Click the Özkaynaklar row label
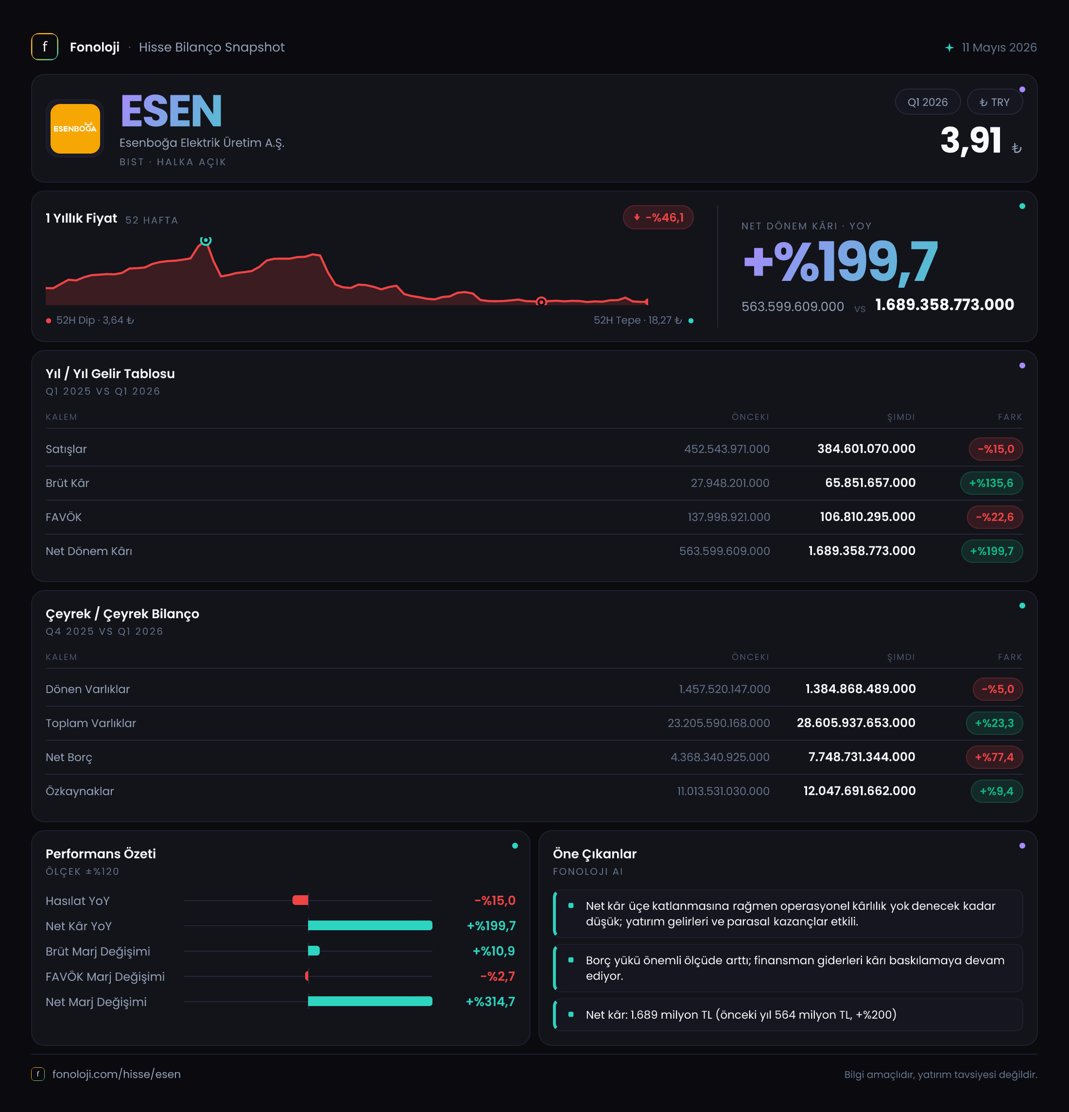The height and width of the screenshot is (1112, 1069). [x=80, y=791]
